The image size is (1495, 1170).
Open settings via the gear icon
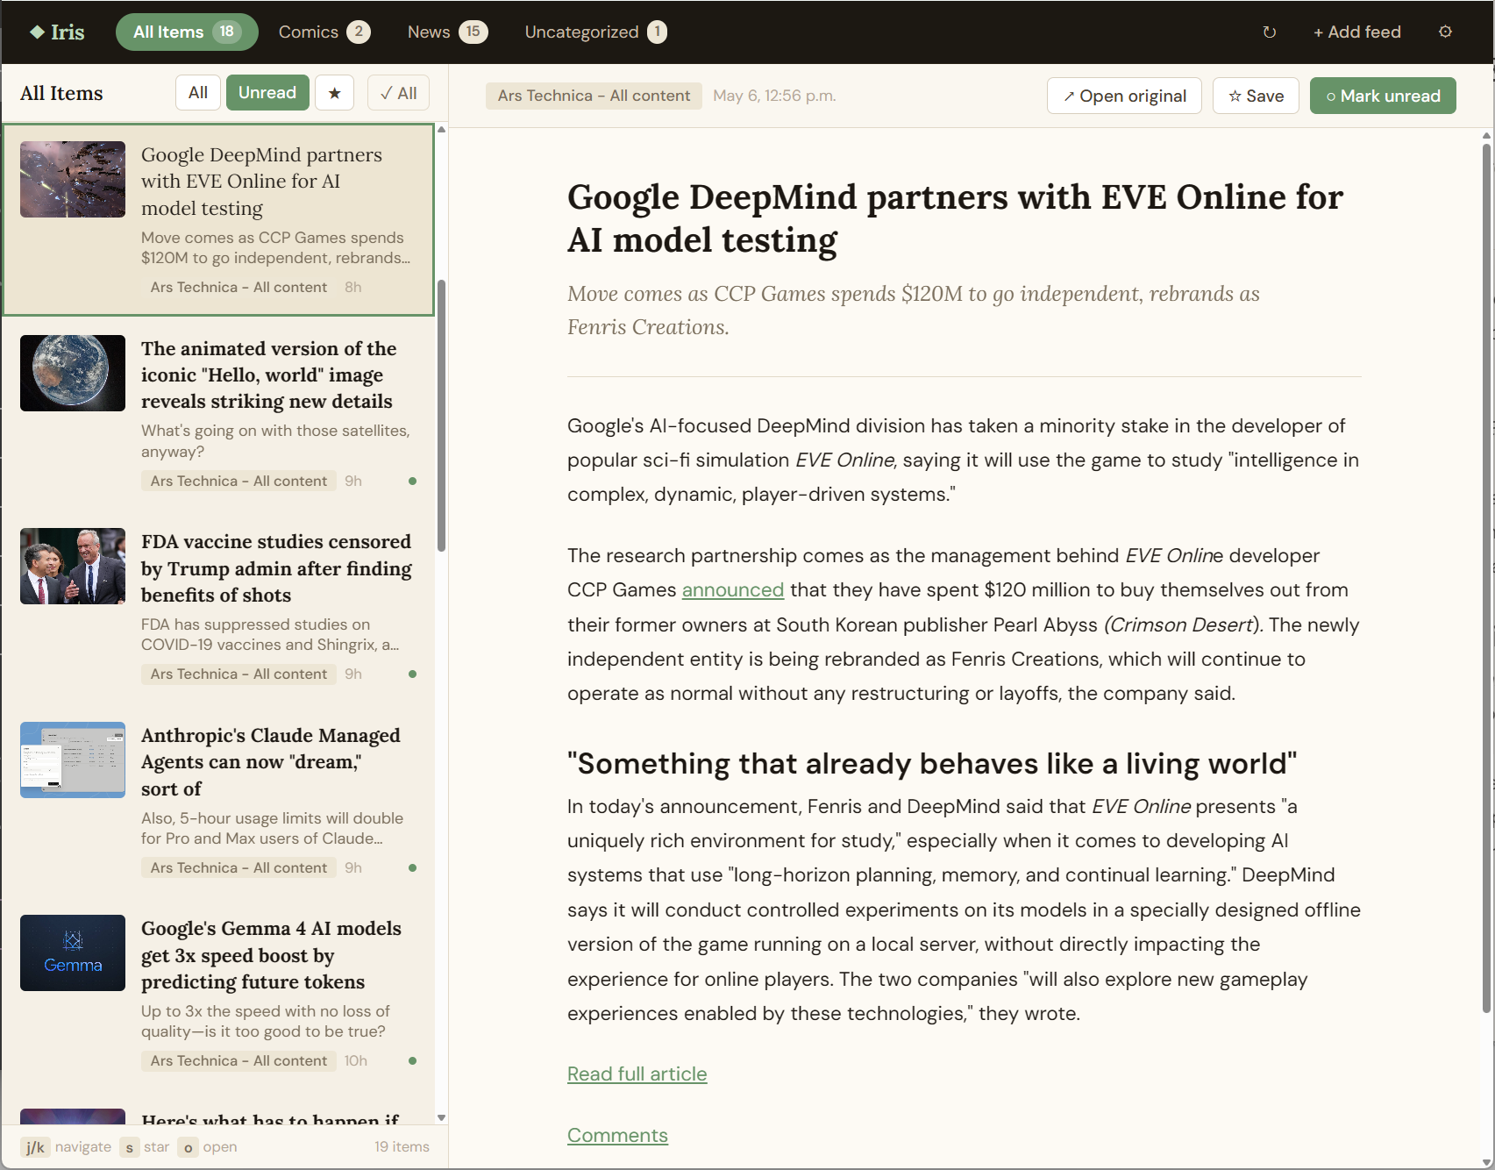coord(1445,32)
